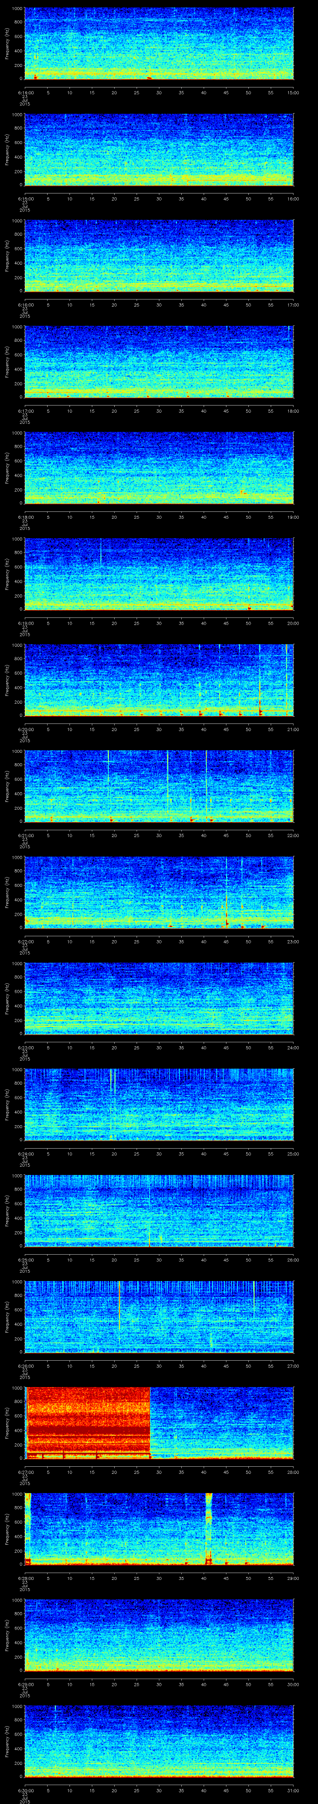Viewport: 318px width, 1804px height.
Task: Select 'Frequency (Hz)' axis title of the 6:20 panel
Action: (7, 680)
